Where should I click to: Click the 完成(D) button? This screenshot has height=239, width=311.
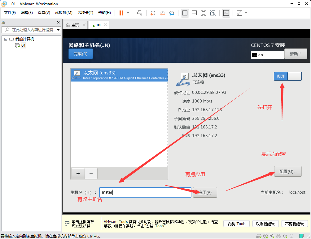(81, 54)
